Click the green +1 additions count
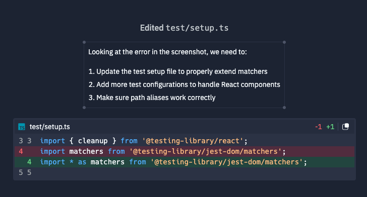Screen dimensions: 367x197 pyautogui.click(x=330, y=127)
